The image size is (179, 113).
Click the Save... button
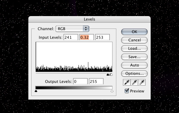[134, 57]
